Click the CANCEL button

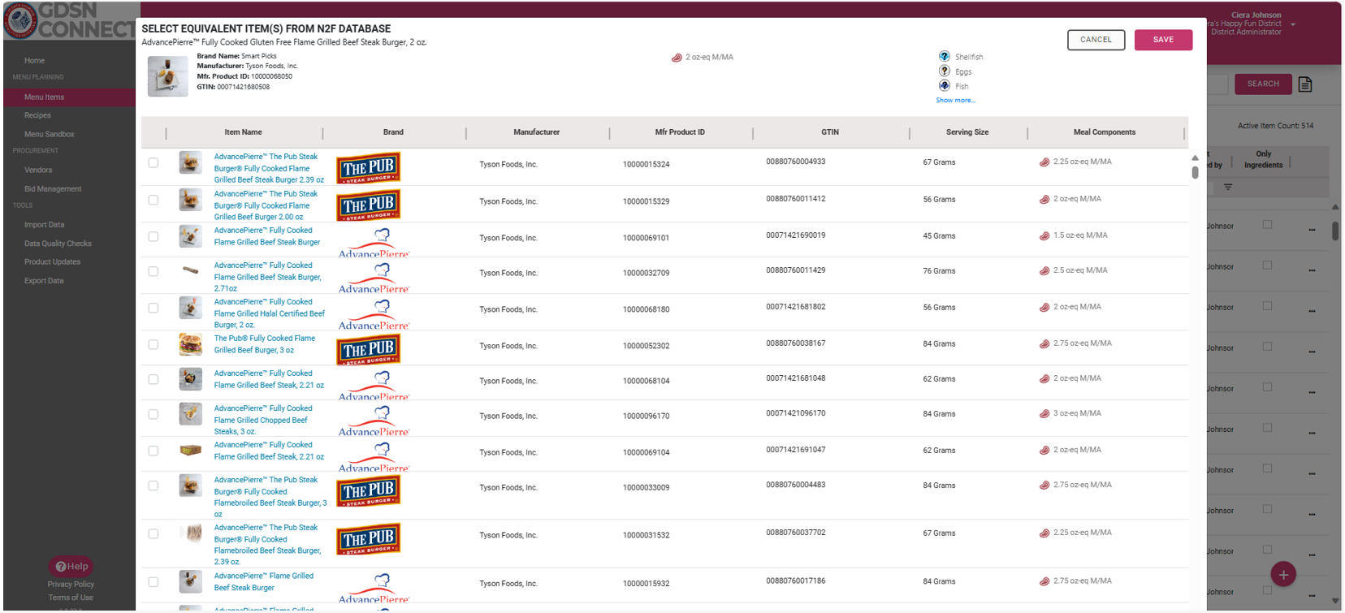click(1096, 40)
